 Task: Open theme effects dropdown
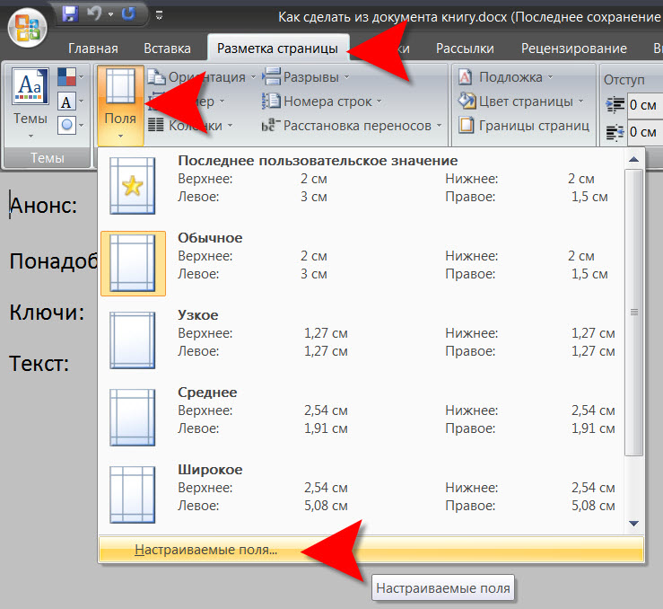tap(70, 126)
